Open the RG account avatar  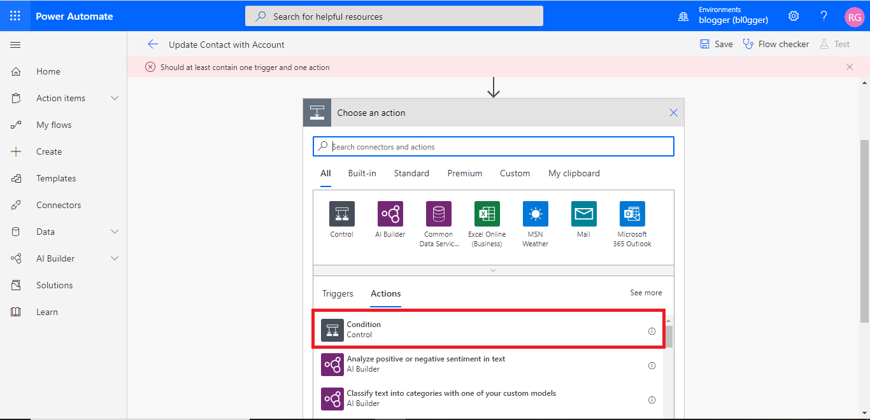coord(854,17)
